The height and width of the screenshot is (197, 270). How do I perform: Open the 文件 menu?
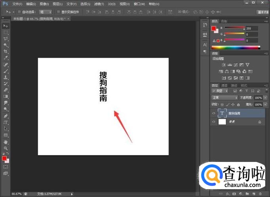17,4
